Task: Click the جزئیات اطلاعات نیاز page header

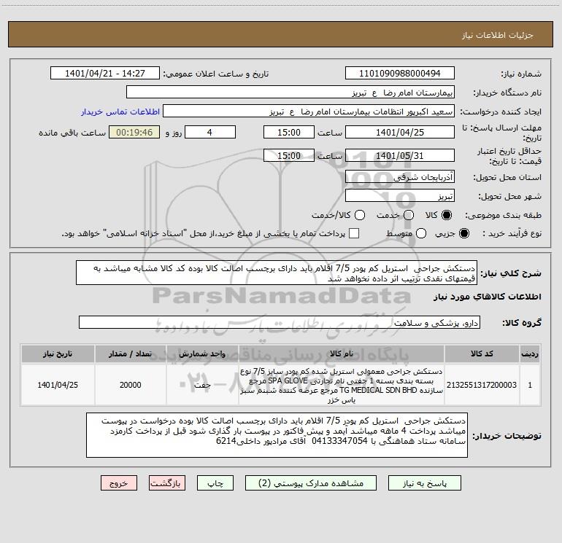Action: click(498, 35)
